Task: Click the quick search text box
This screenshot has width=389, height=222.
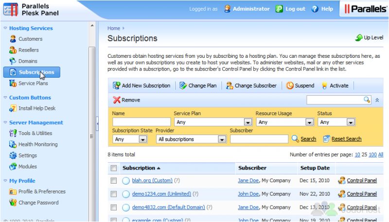Action: pyautogui.click(x=335, y=100)
